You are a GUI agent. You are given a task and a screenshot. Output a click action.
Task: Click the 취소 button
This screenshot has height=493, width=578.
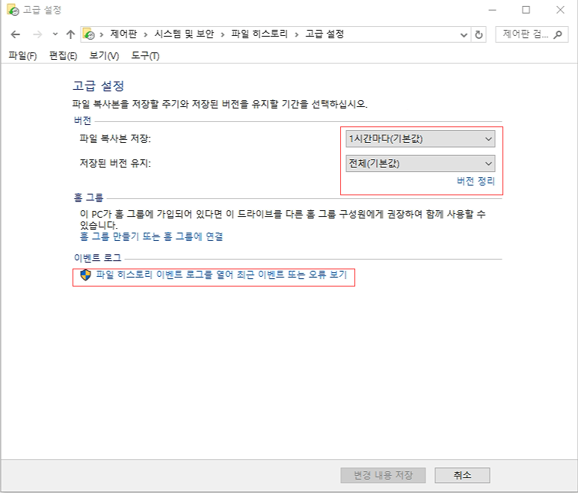[462, 475]
